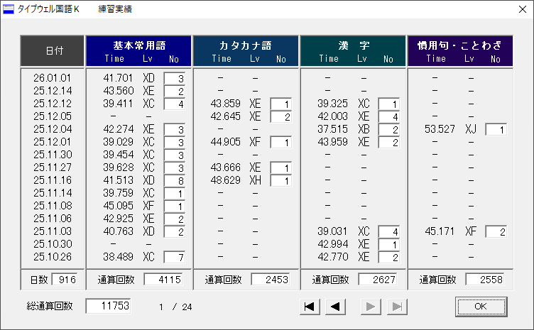534x330 pixels.
Task: Click the 基本常用語 column header
Action: pyautogui.click(x=139, y=50)
